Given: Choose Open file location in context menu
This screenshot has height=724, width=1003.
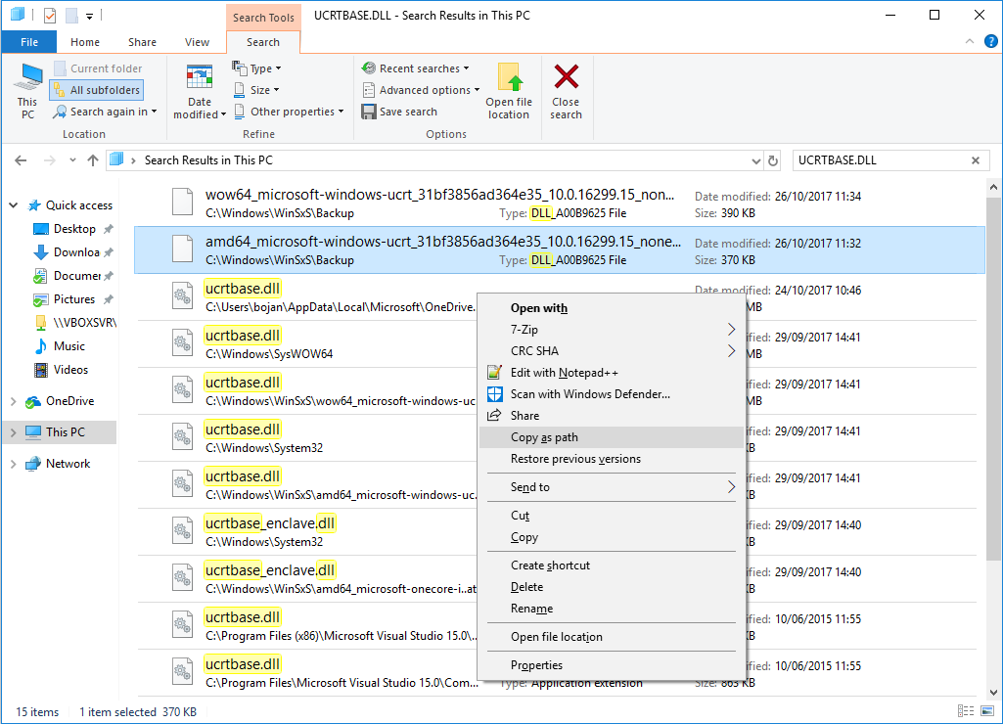Looking at the screenshot, I should [x=611, y=637].
